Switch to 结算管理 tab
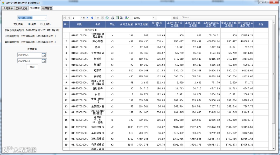This screenshot has height=155, width=280. pos(47,8)
